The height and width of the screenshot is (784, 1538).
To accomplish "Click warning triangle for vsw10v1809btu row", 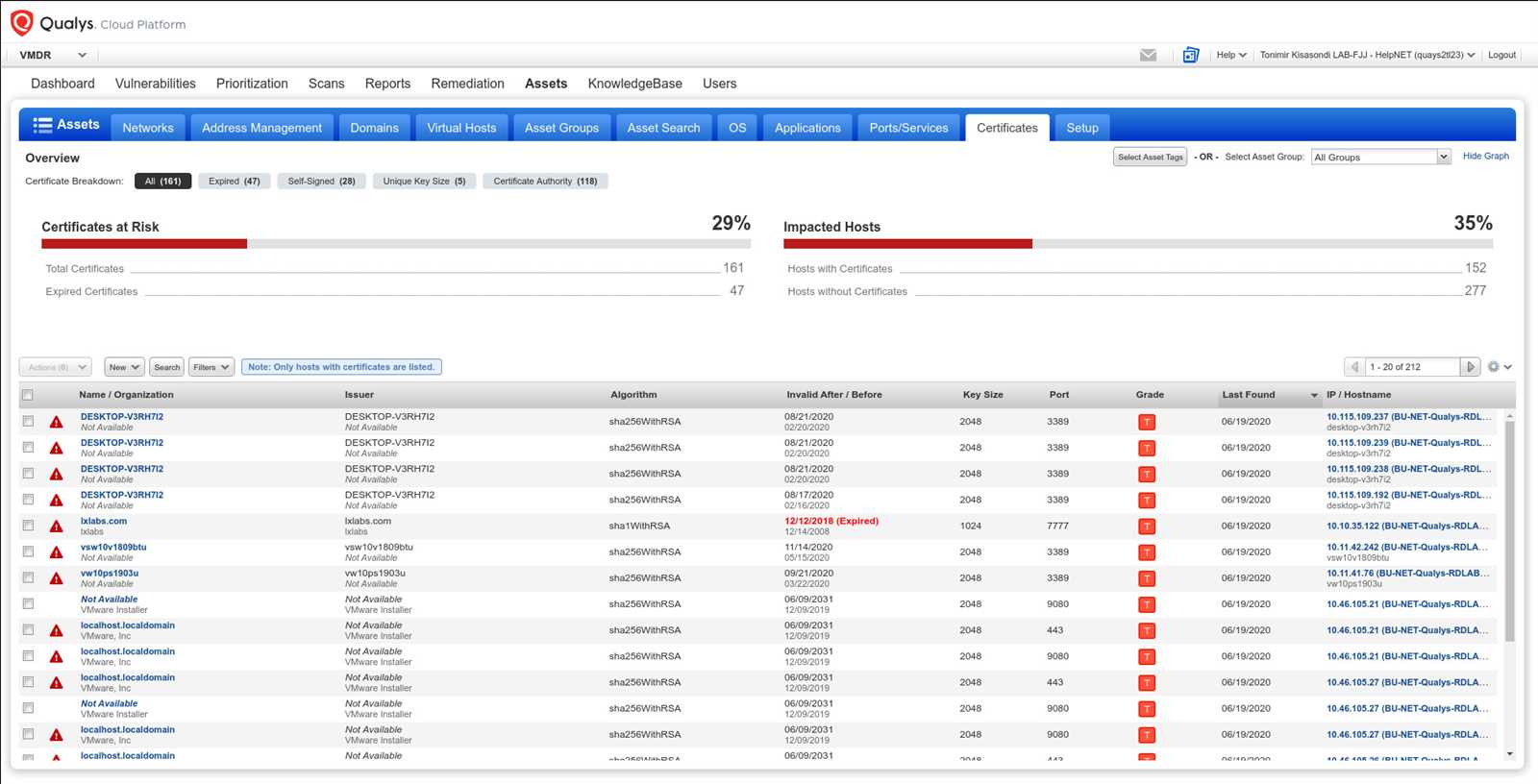I will point(57,552).
